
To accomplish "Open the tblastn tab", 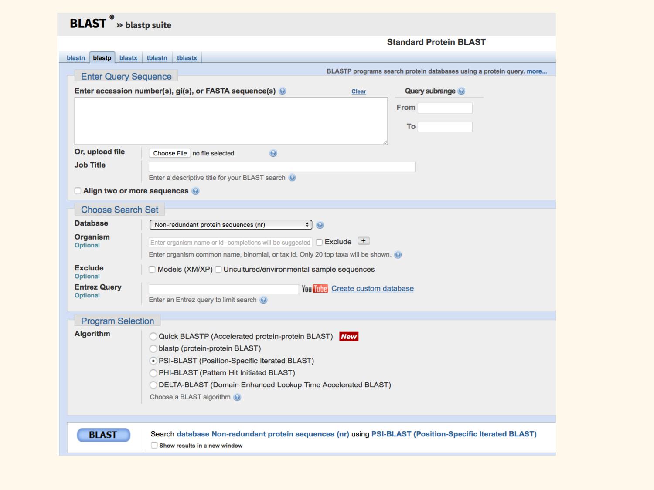I will tap(157, 58).
